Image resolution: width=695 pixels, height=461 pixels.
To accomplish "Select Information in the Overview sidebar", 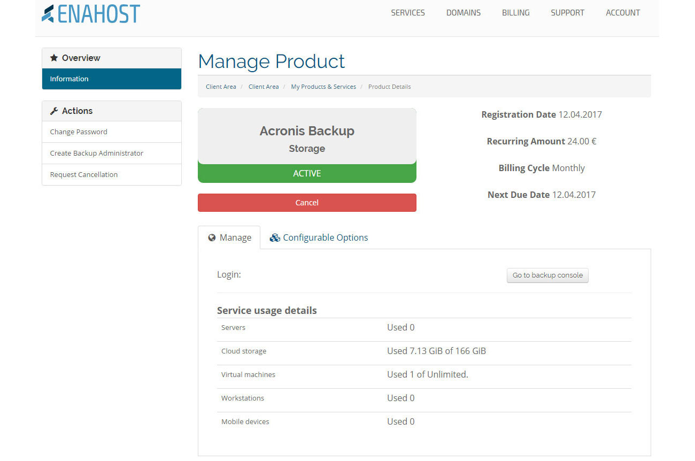I will click(112, 79).
